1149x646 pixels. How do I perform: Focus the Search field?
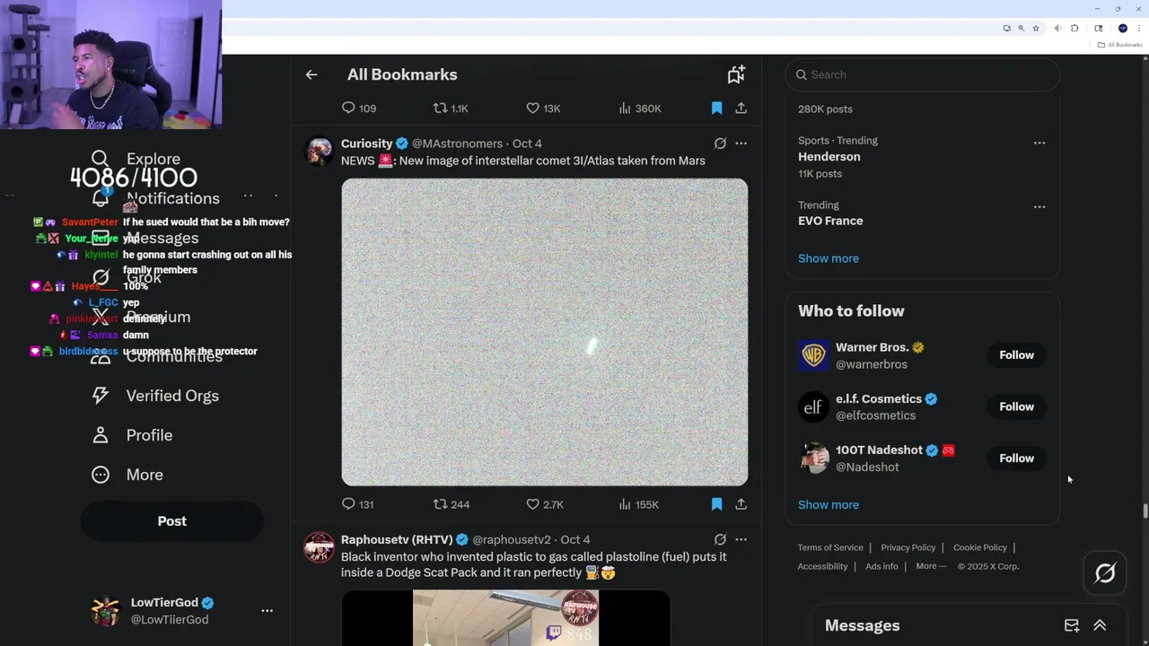(923, 74)
